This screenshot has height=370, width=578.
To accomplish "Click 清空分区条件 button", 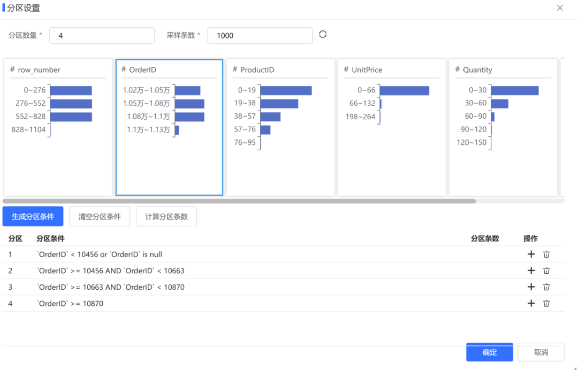I will click(x=100, y=217).
